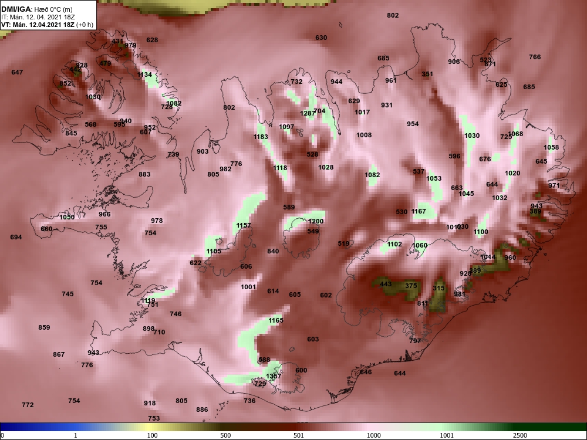Click the map value '1357'
The image size is (587, 440).
pyautogui.click(x=274, y=376)
